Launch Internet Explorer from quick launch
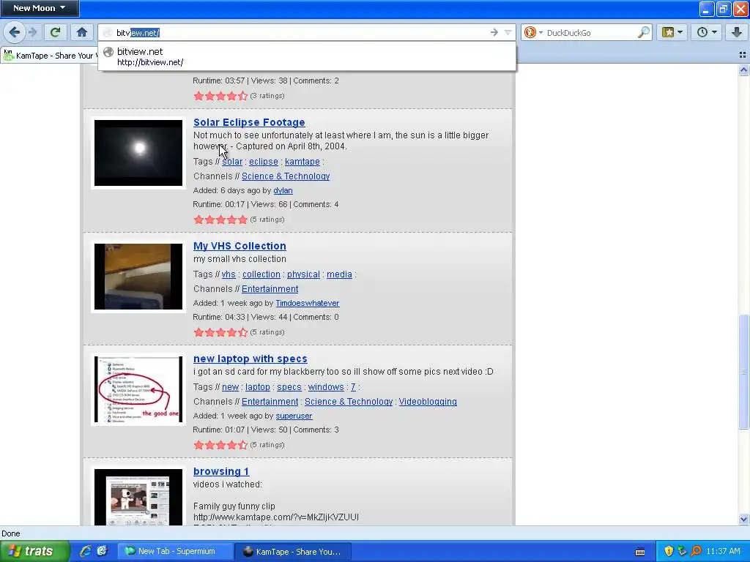750x562 pixels. pos(86,551)
